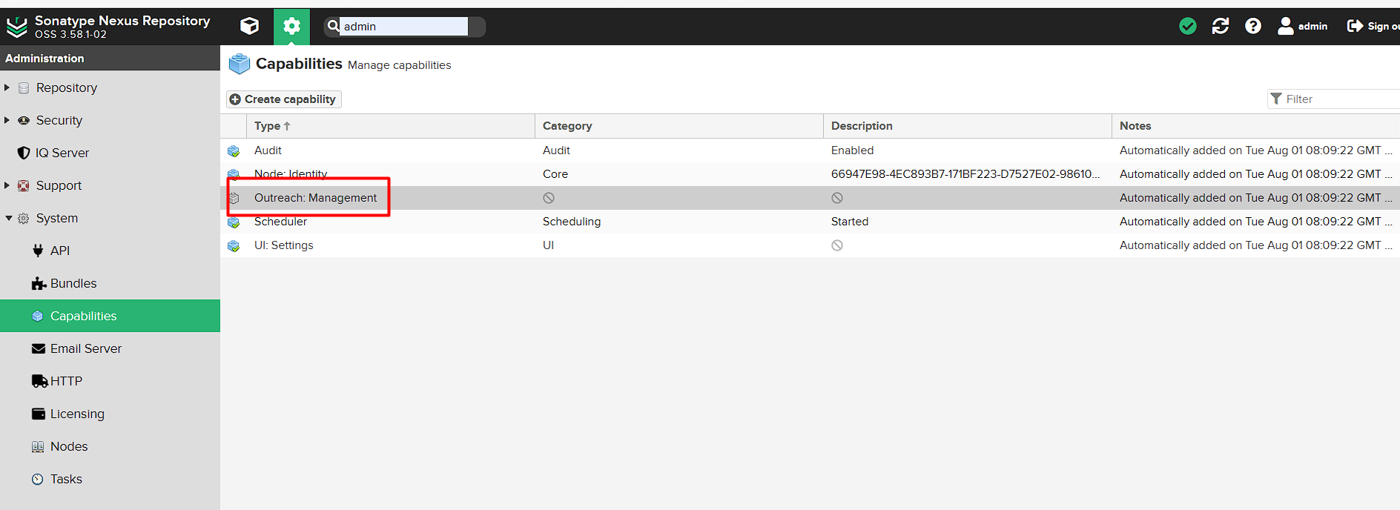Open the Email Server menu item

(x=85, y=348)
